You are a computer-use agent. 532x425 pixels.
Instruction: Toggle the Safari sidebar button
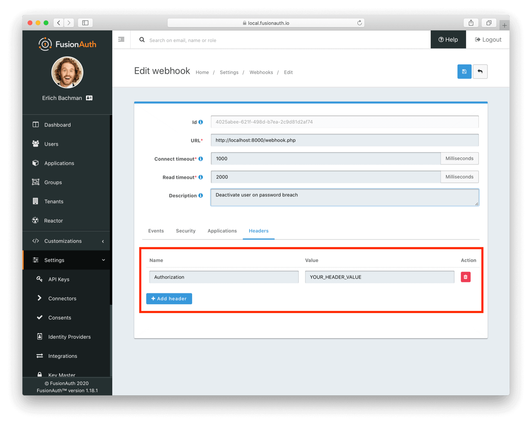click(x=85, y=23)
